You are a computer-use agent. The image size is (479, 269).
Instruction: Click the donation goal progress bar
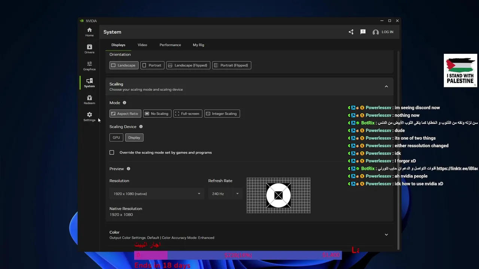pos(238,255)
